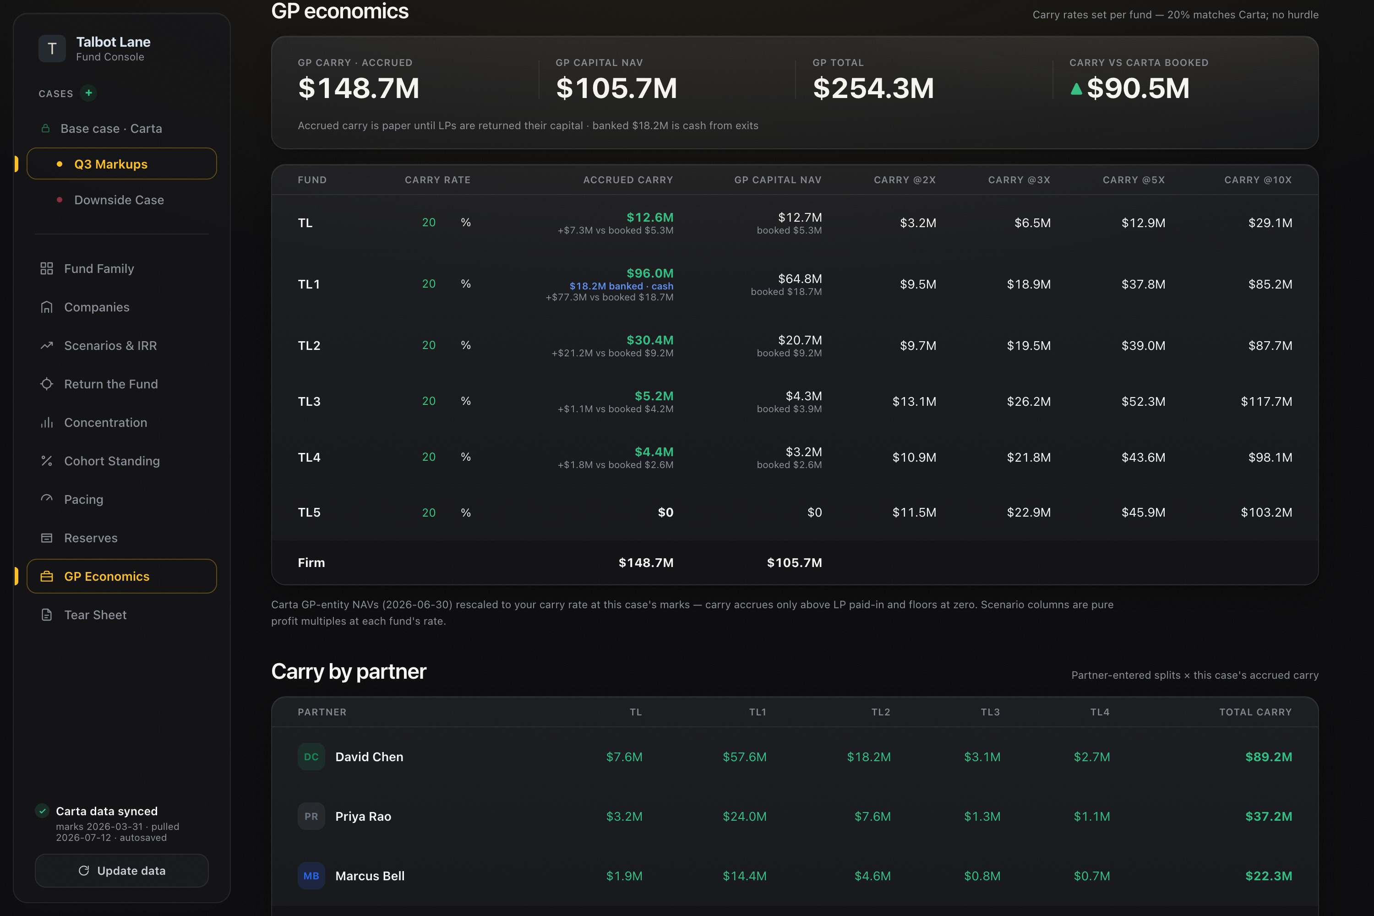Viewport: 1374px width, 916px height.
Task: Click TL5's Carry @5X value $45.9M
Action: tap(1143, 513)
